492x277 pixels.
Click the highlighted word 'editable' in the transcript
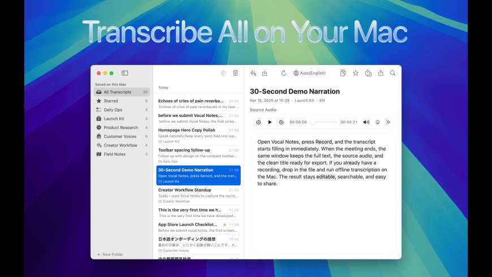326,176
